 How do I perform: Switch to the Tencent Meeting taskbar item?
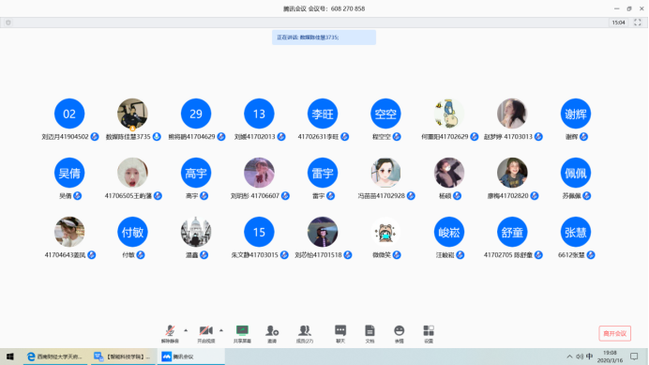click(x=190, y=357)
